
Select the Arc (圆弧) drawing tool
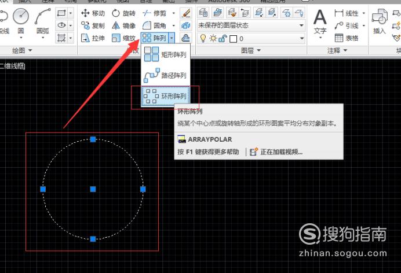pyautogui.click(x=43, y=16)
